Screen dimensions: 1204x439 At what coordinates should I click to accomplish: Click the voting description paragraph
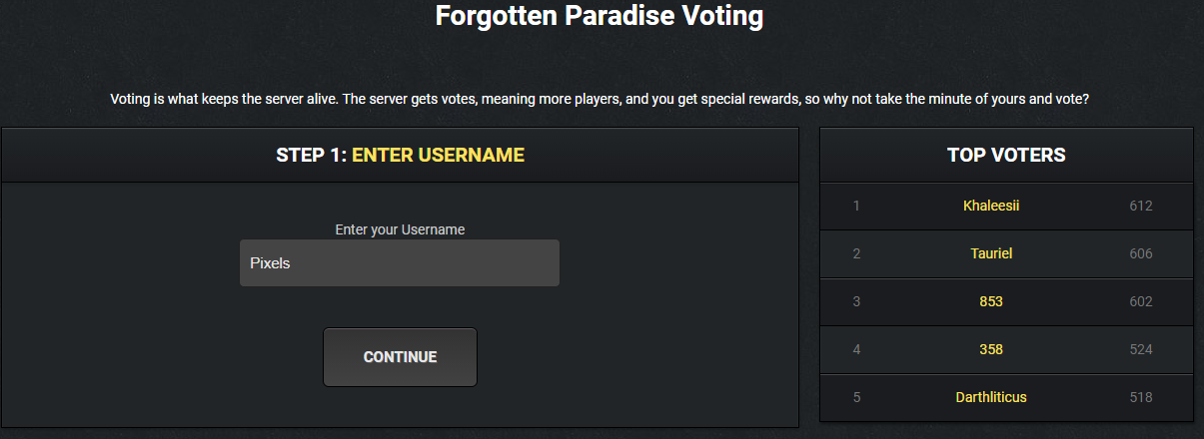(600, 100)
